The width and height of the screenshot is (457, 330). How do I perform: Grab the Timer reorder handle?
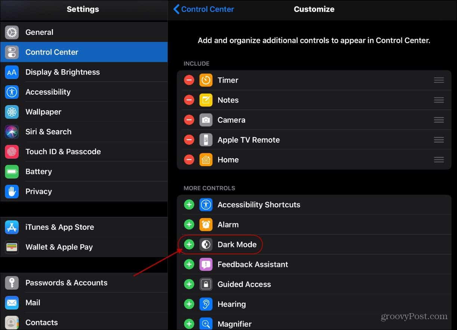point(439,80)
